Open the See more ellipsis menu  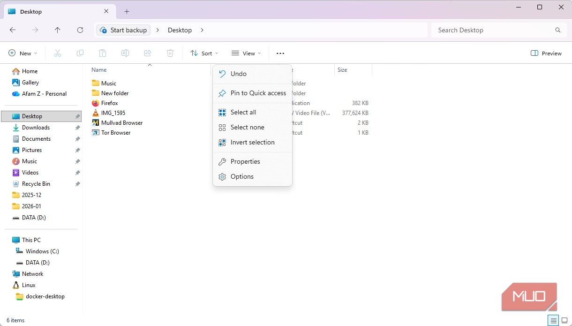pyautogui.click(x=280, y=53)
